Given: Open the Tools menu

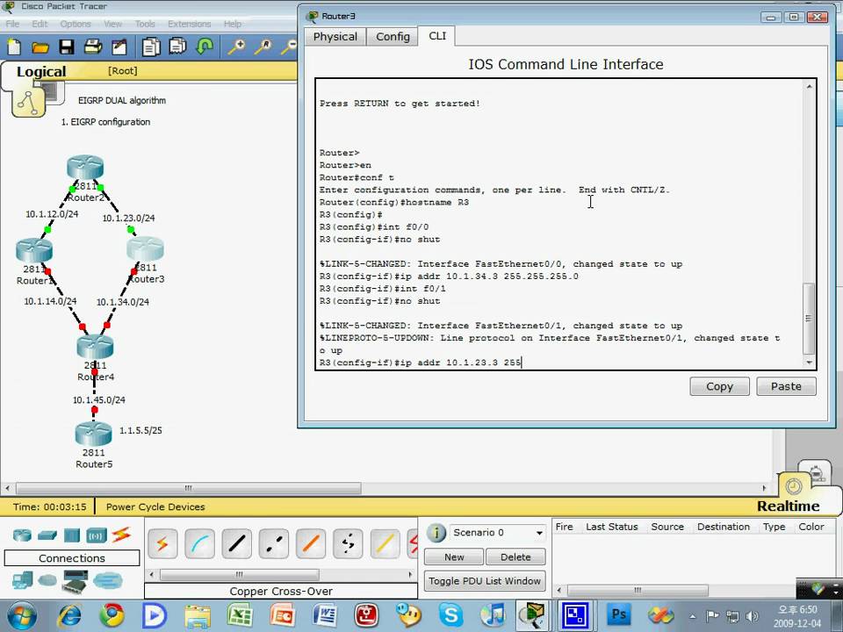Looking at the screenshot, I should point(145,24).
